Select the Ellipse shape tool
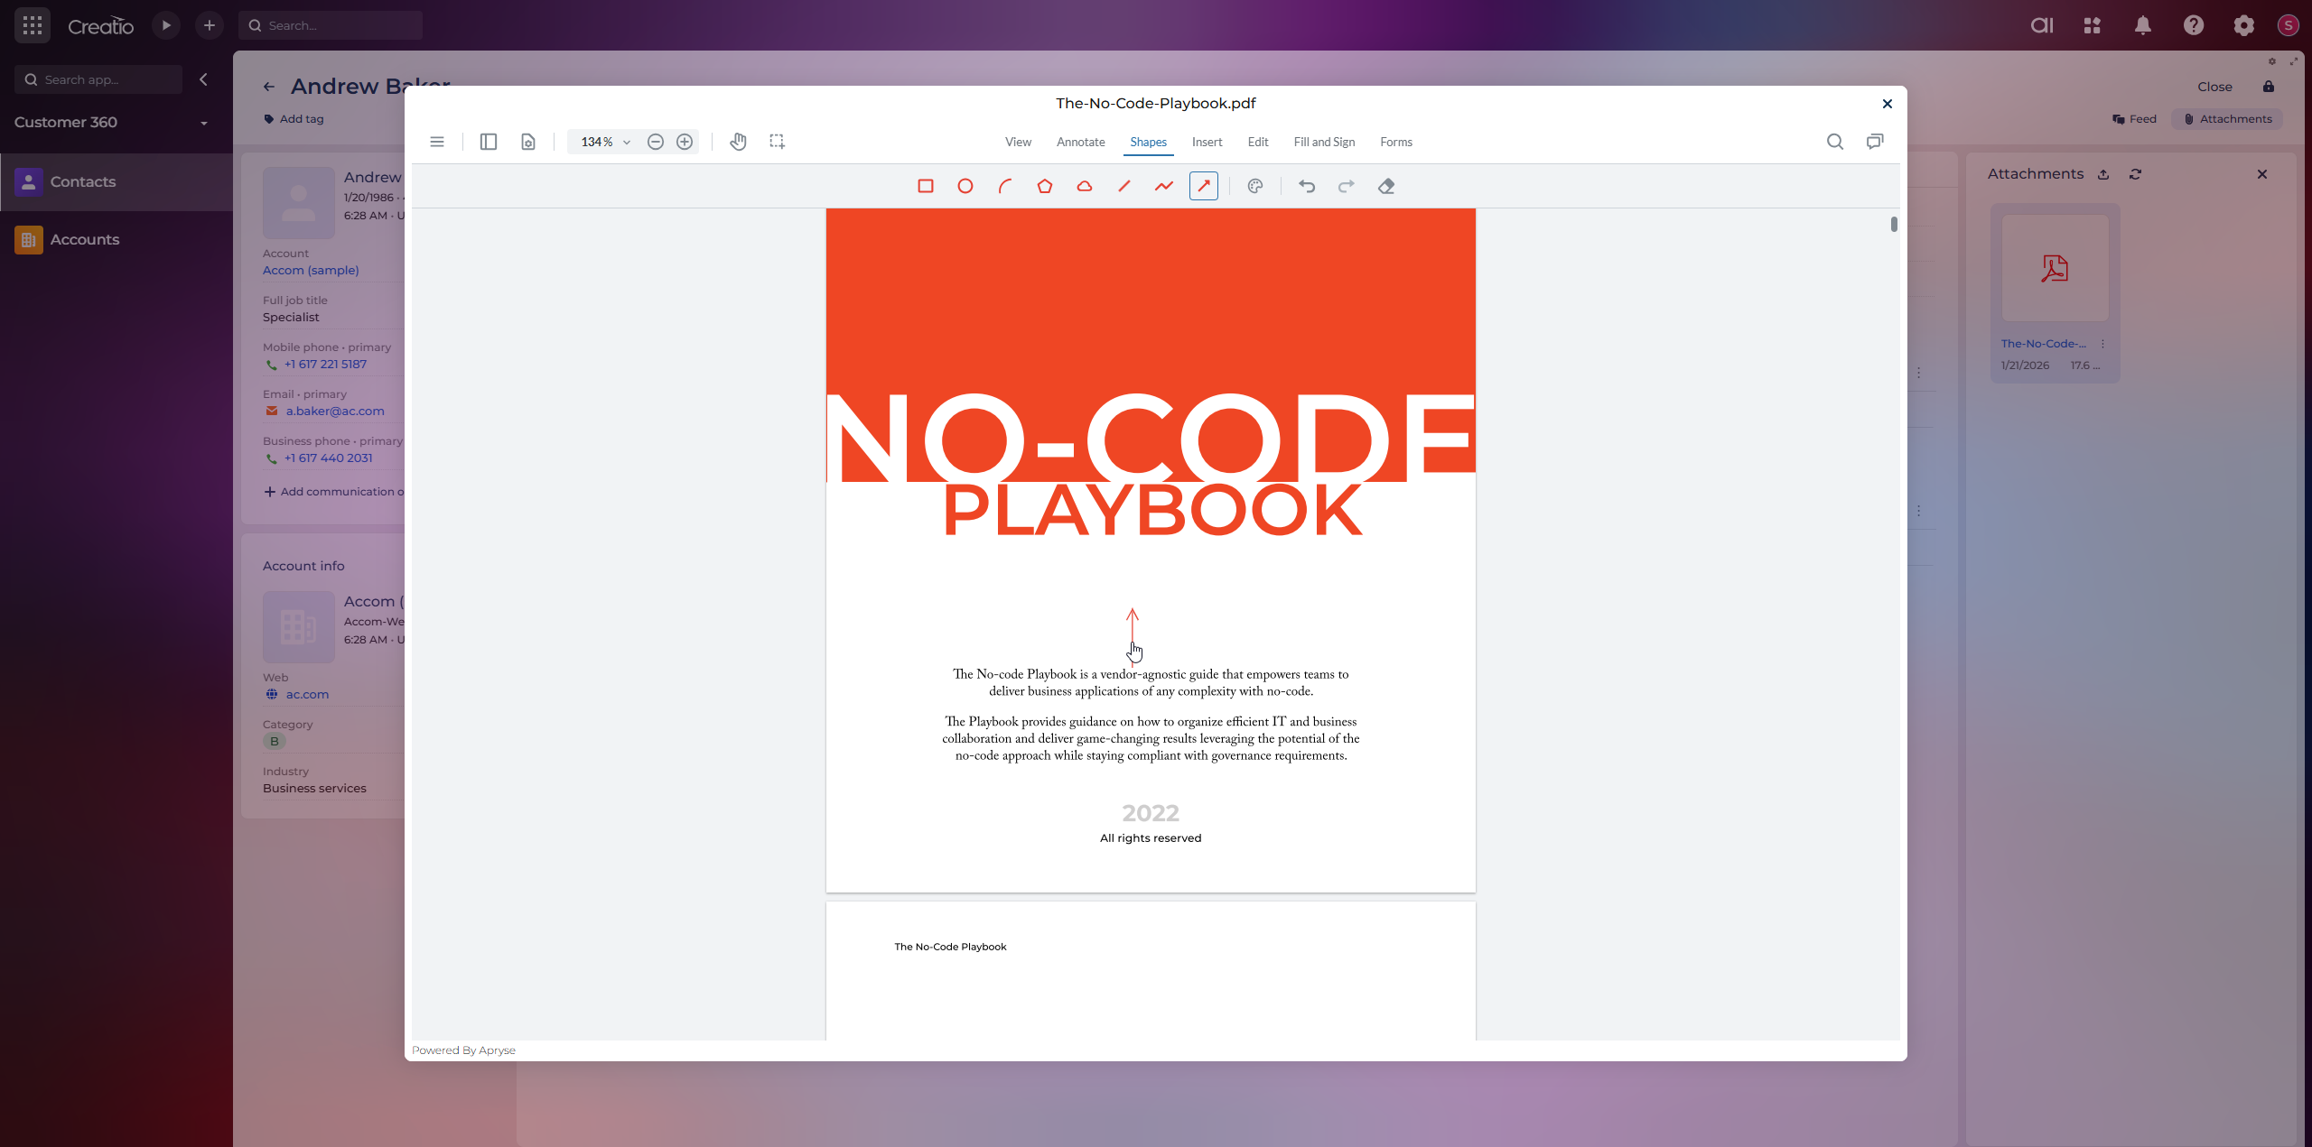Image resolution: width=2312 pixels, height=1147 pixels. click(x=965, y=186)
